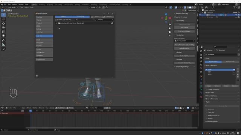Open the Bone properties tab icon
The width and height of the screenshot is (241, 135).
click(201, 89)
